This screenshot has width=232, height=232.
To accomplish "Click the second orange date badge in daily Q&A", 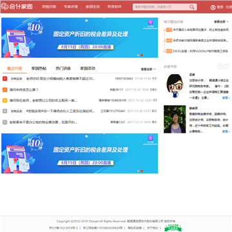I will [x=169, y=41].
